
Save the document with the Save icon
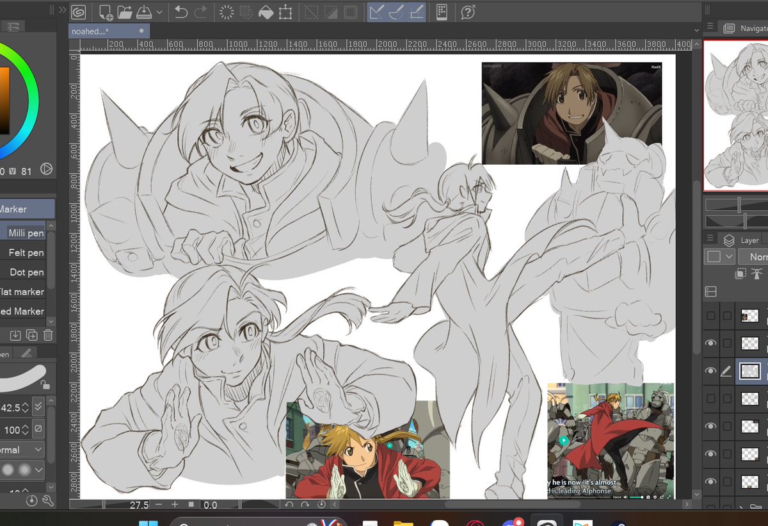[x=143, y=12]
